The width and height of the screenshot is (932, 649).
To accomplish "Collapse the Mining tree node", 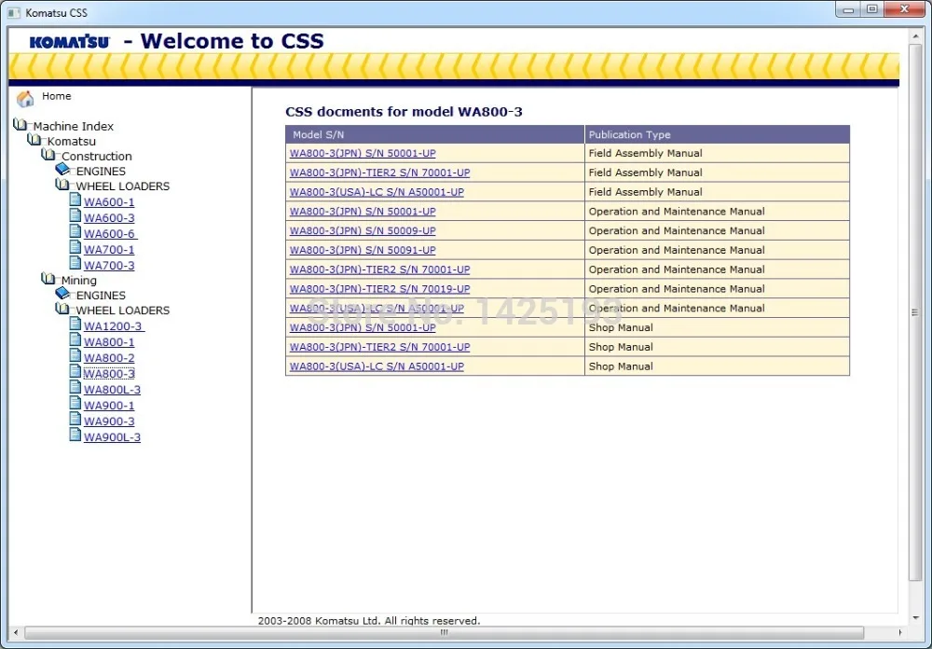I will pyautogui.click(x=48, y=279).
